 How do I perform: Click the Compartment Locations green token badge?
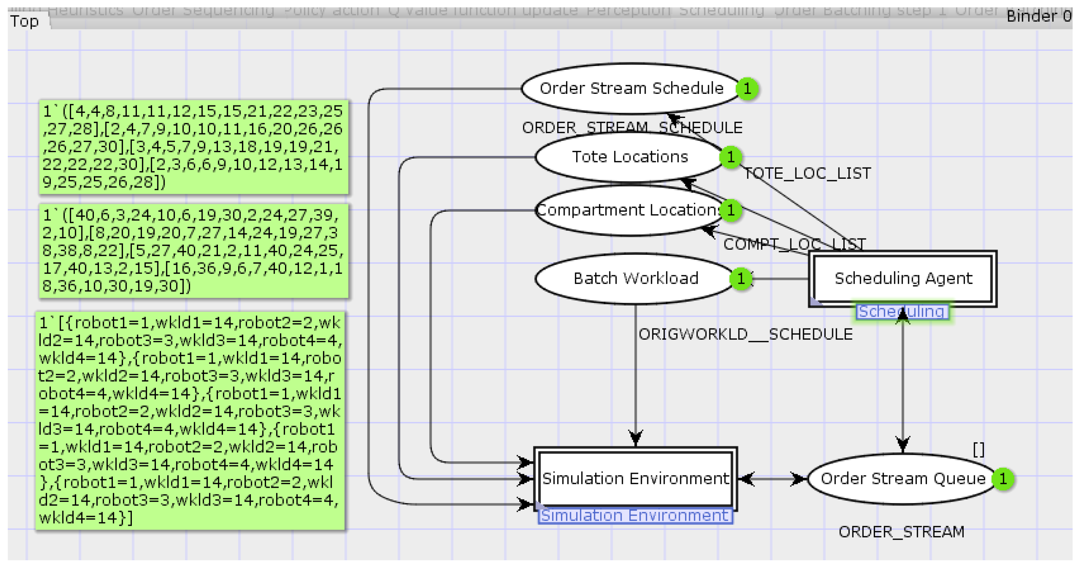pos(731,210)
